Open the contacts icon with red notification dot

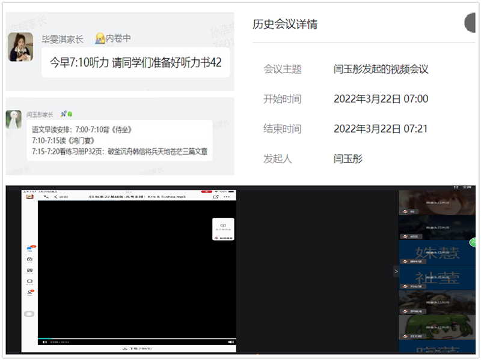pos(29,293)
